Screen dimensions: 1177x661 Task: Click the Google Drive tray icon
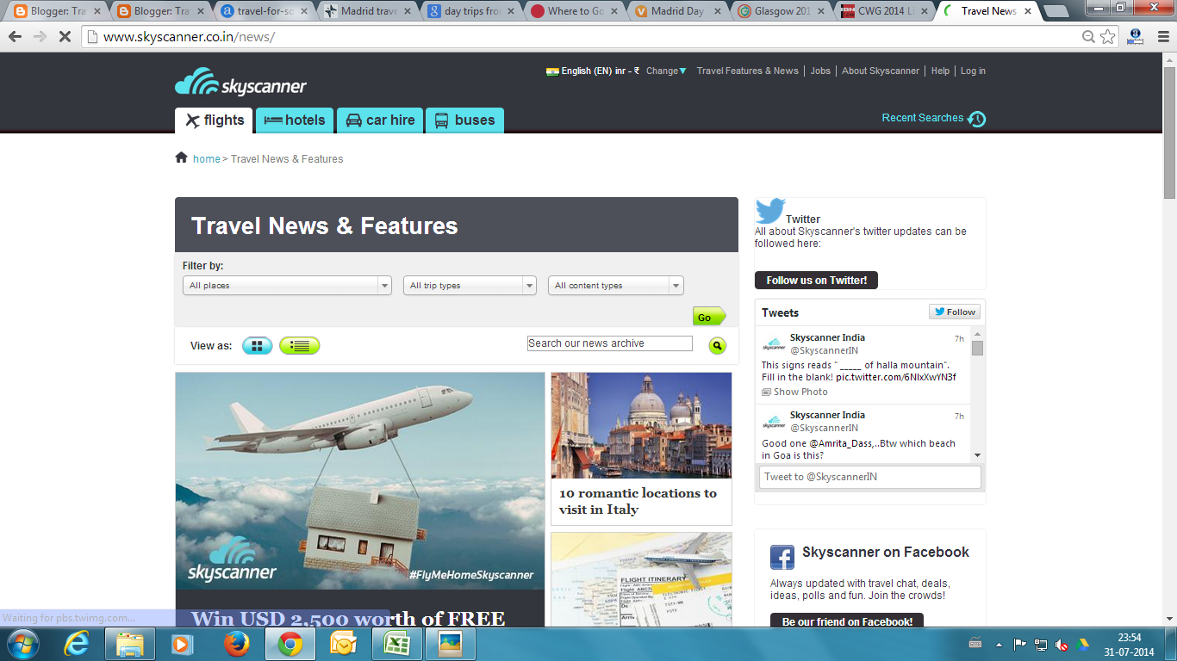click(x=1083, y=644)
